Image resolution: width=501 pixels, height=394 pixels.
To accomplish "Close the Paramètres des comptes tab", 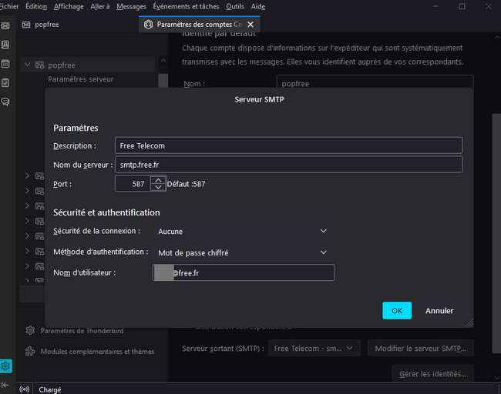I will 250,25.
